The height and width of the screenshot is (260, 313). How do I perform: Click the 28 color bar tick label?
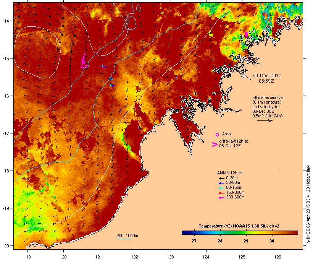click(220, 241)
